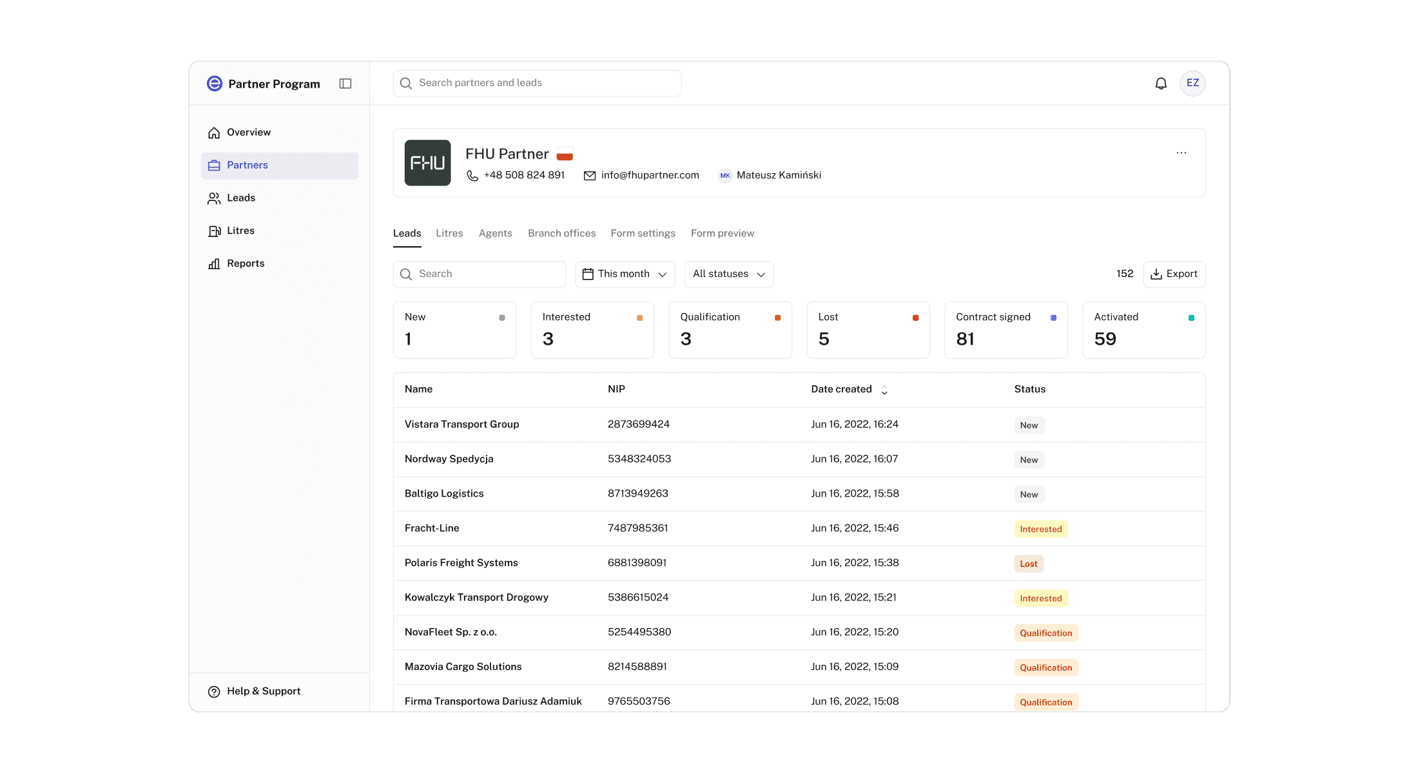1418x773 pixels.
Task: Click the FHU partner logo thumbnail
Action: 427,163
